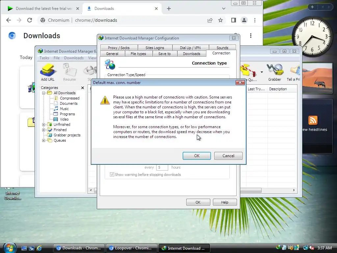Viewport: 337px width, 253px height.
Task: Close the Categories panel
Action: pyautogui.click(x=83, y=88)
